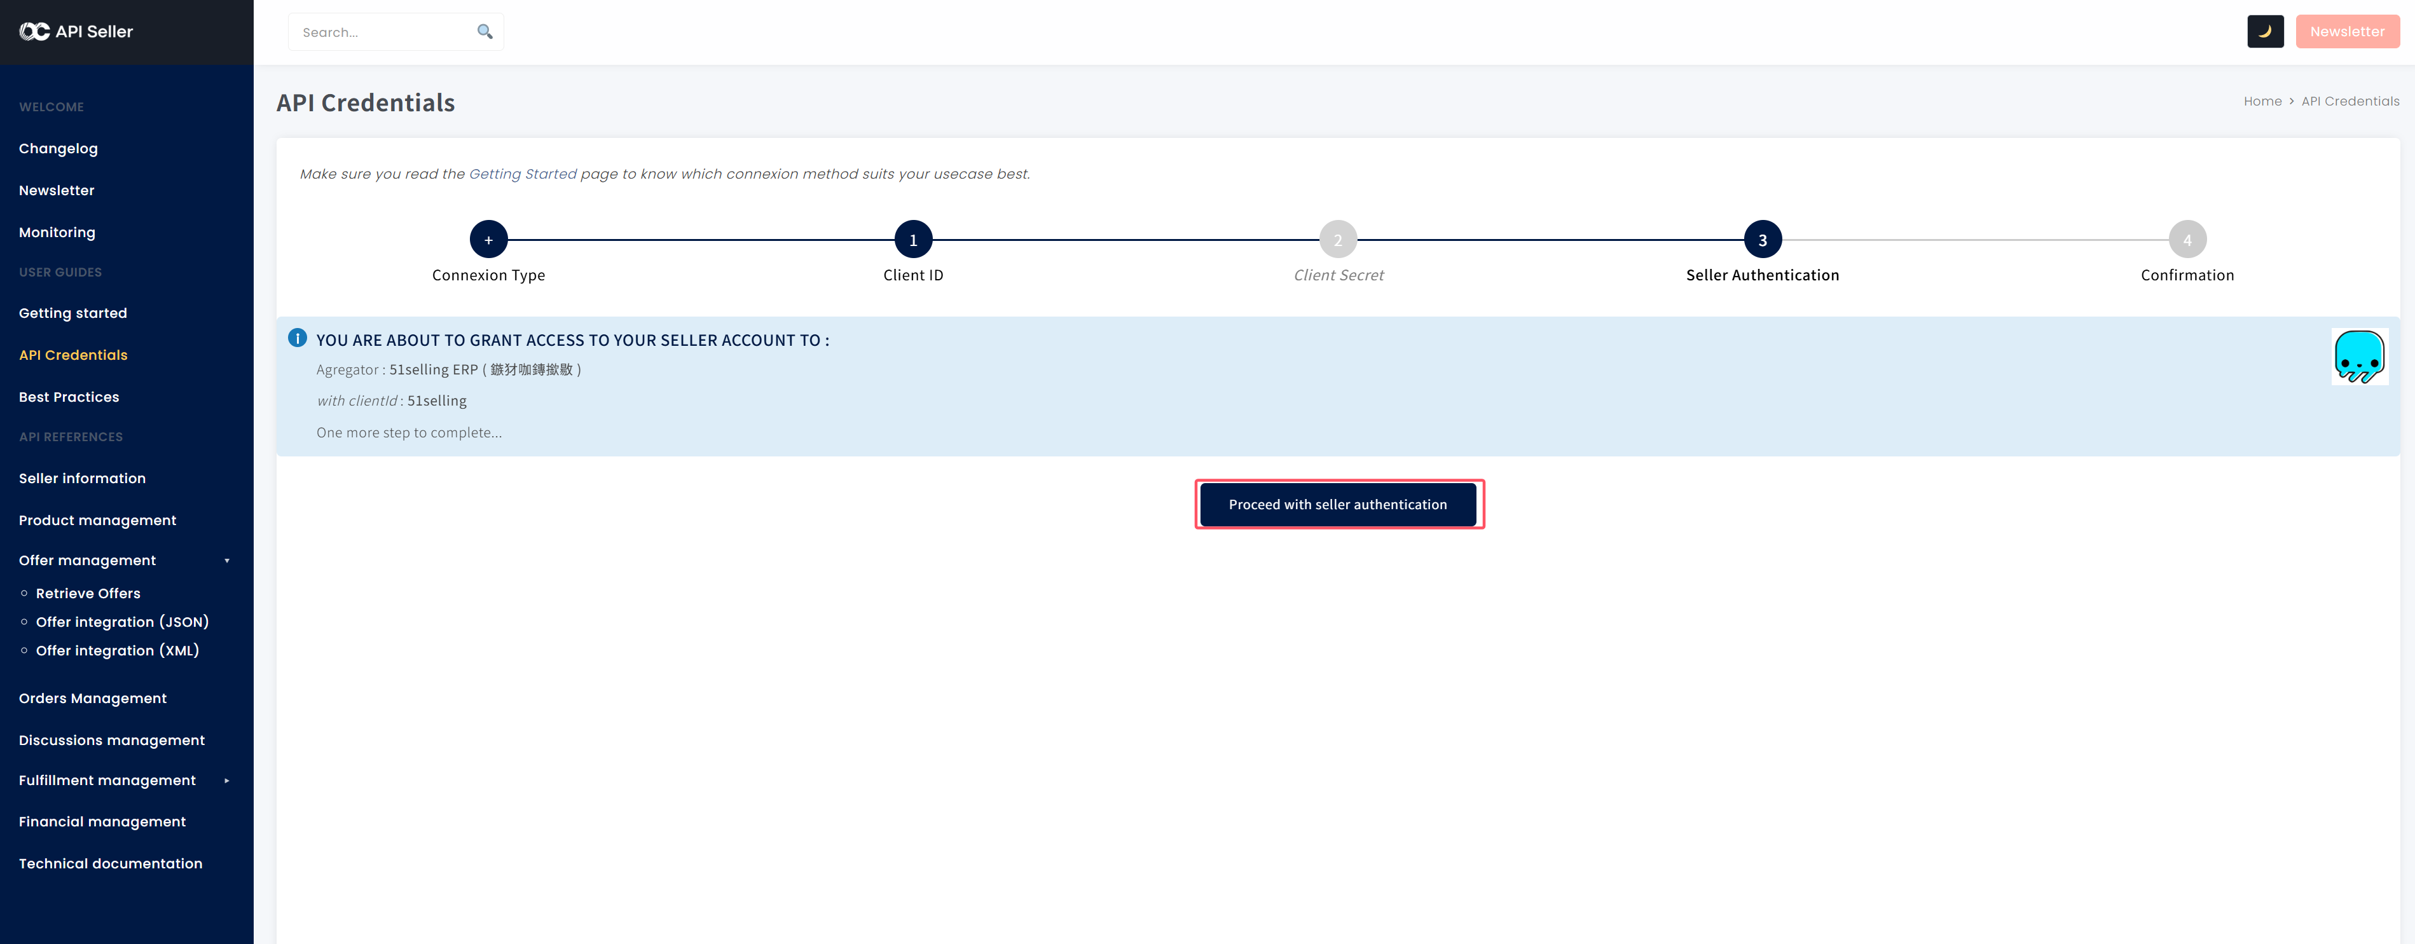Click the pink Newsletter button
The height and width of the screenshot is (944, 2415).
[x=2346, y=32]
